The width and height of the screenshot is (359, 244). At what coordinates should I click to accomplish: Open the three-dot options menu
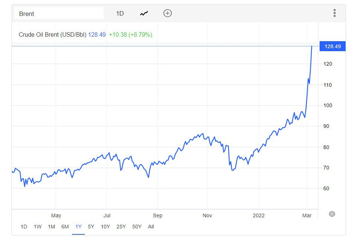pyautogui.click(x=334, y=13)
